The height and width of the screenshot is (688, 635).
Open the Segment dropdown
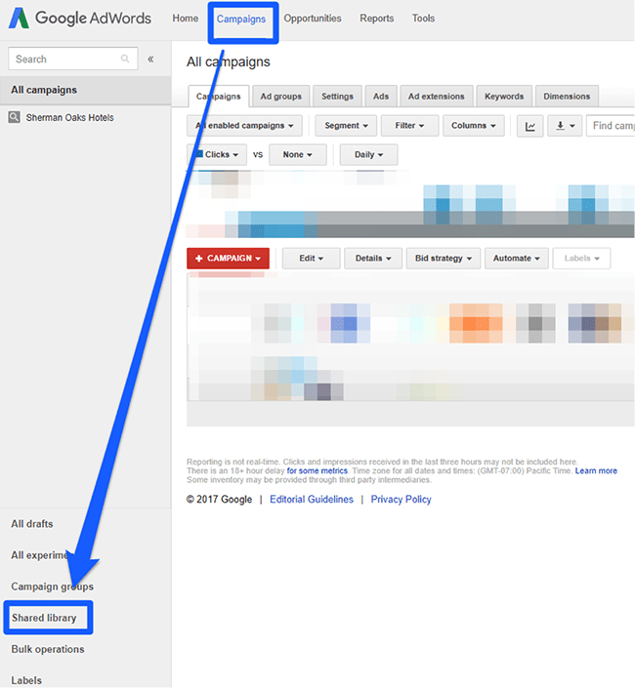coord(346,126)
